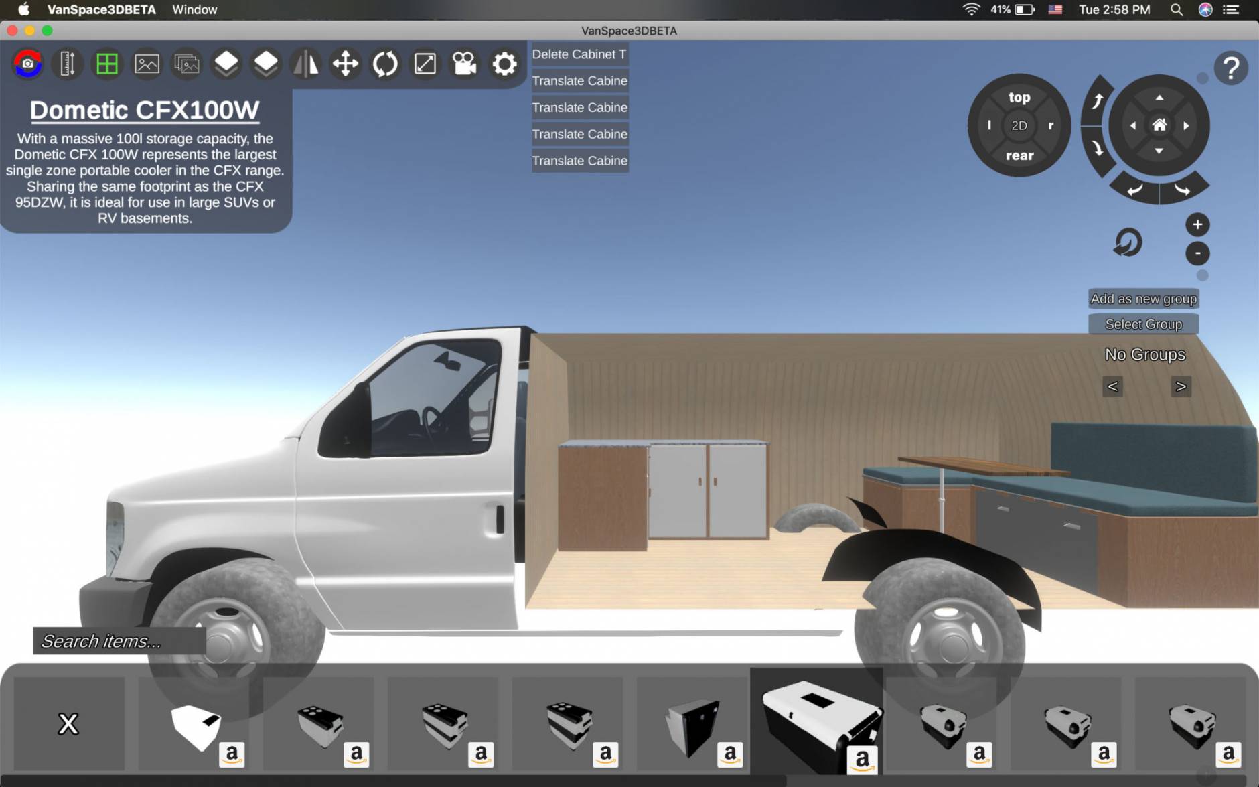Click the Delete Cabinet T button
Screen dimensions: 1259x787
point(579,54)
